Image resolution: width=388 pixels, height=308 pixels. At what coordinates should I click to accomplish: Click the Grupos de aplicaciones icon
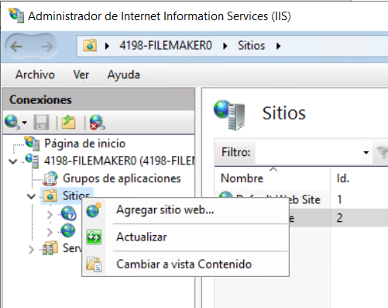coord(50,178)
